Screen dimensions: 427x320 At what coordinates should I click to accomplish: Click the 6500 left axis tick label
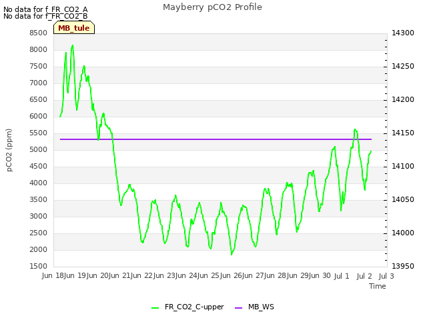[x=39, y=99]
